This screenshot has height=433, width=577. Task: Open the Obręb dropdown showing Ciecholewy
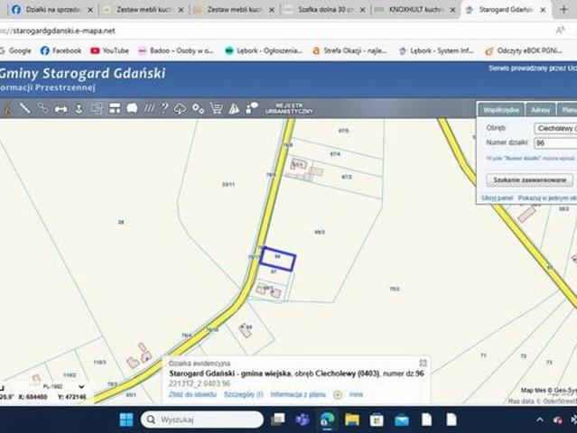tap(555, 128)
